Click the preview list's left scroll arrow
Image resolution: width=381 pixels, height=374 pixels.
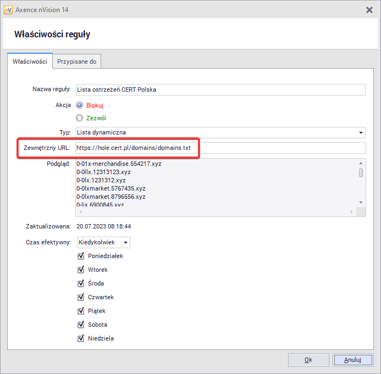(79, 211)
